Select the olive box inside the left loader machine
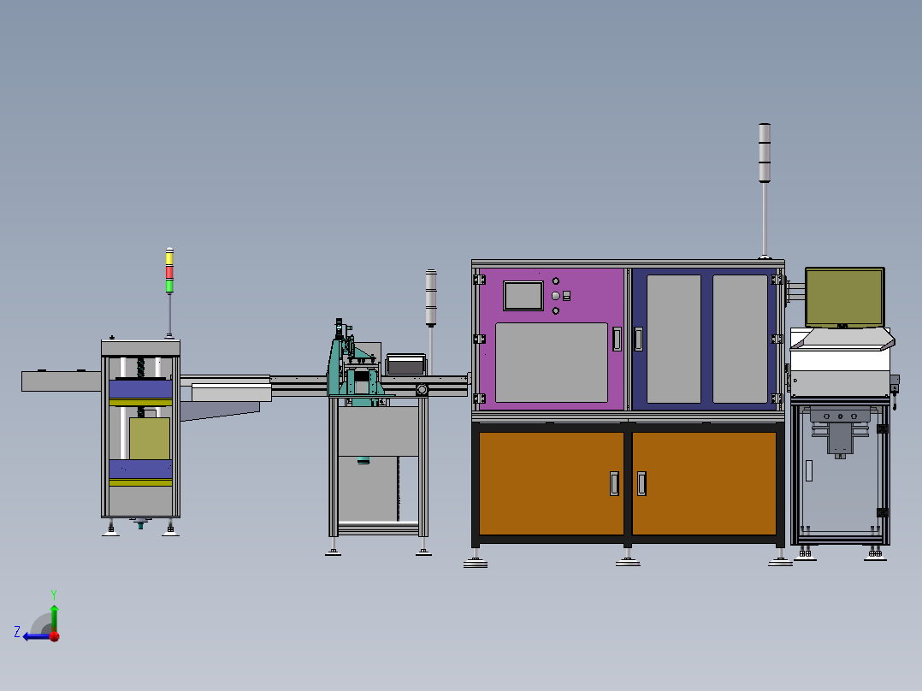Screen dimensions: 922x691 point(150,439)
